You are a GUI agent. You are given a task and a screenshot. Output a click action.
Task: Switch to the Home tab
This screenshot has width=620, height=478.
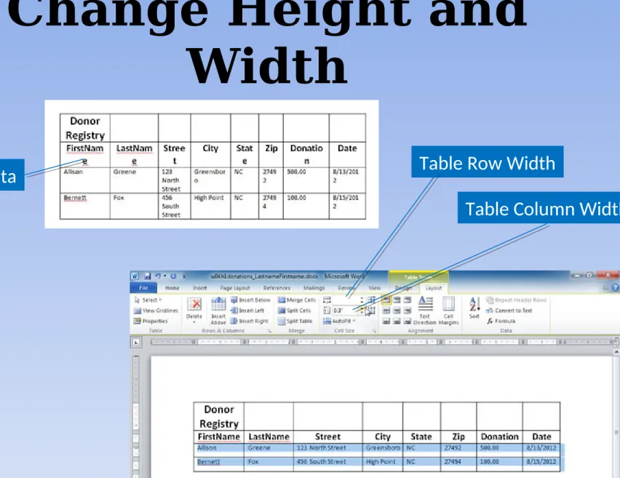[172, 288]
